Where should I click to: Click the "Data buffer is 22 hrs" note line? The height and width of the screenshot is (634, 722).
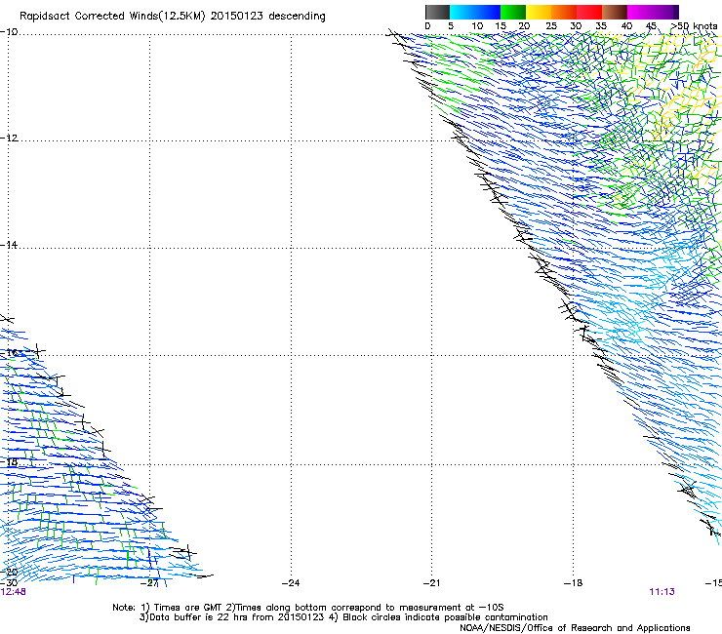click(343, 617)
